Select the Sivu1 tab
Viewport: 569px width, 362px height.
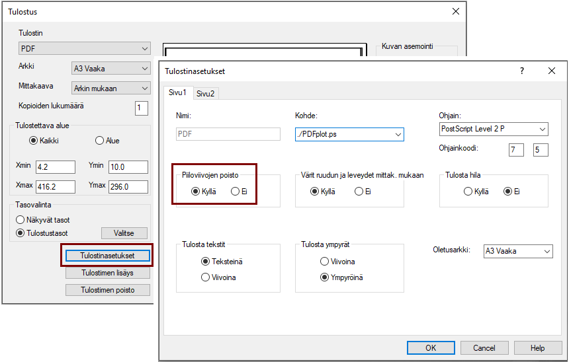177,92
